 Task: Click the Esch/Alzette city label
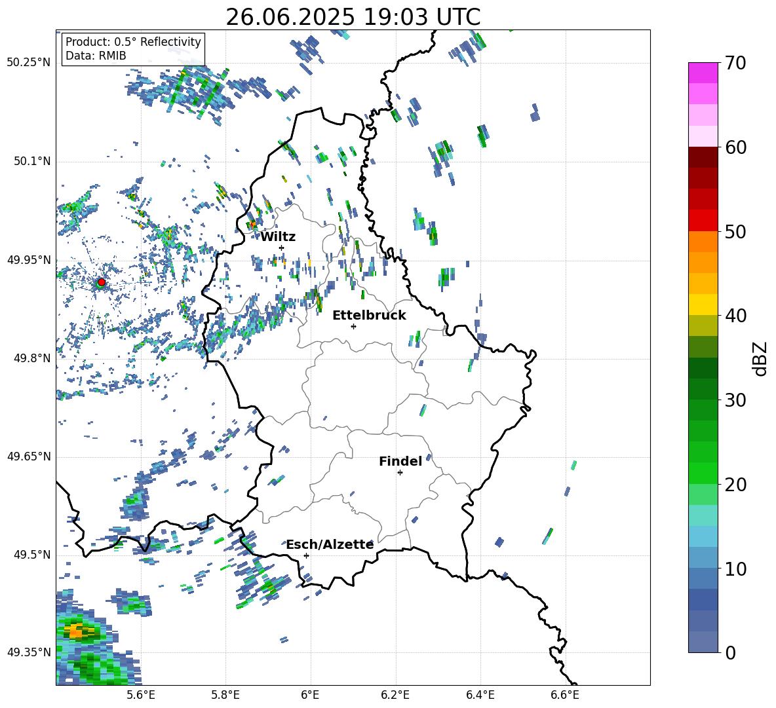coord(330,544)
